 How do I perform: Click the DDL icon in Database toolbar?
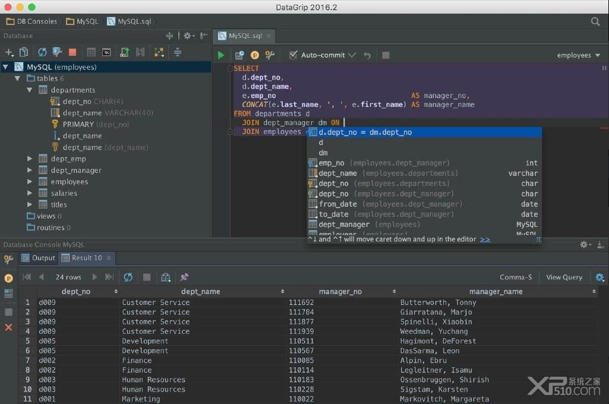tap(124, 52)
